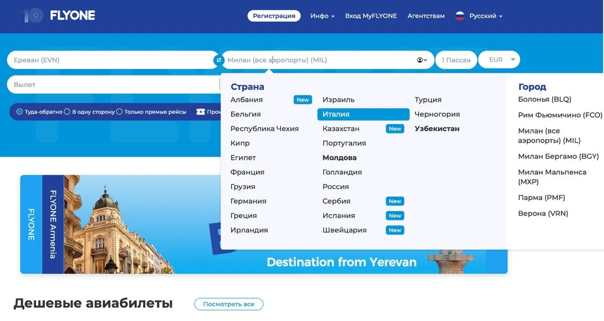Image resolution: width=604 pixels, height=321 pixels.
Task: Open the 1 Пассажир selector
Action: pos(456,60)
